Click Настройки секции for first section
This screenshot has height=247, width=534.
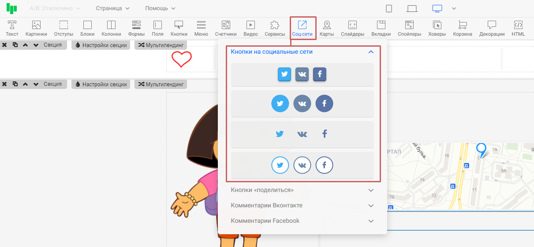tap(101, 45)
